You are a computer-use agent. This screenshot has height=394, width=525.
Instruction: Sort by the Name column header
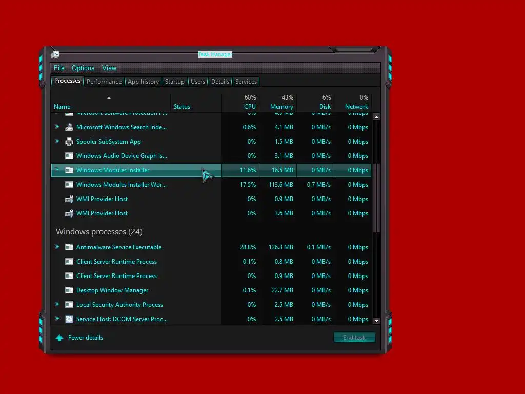(111, 103)
